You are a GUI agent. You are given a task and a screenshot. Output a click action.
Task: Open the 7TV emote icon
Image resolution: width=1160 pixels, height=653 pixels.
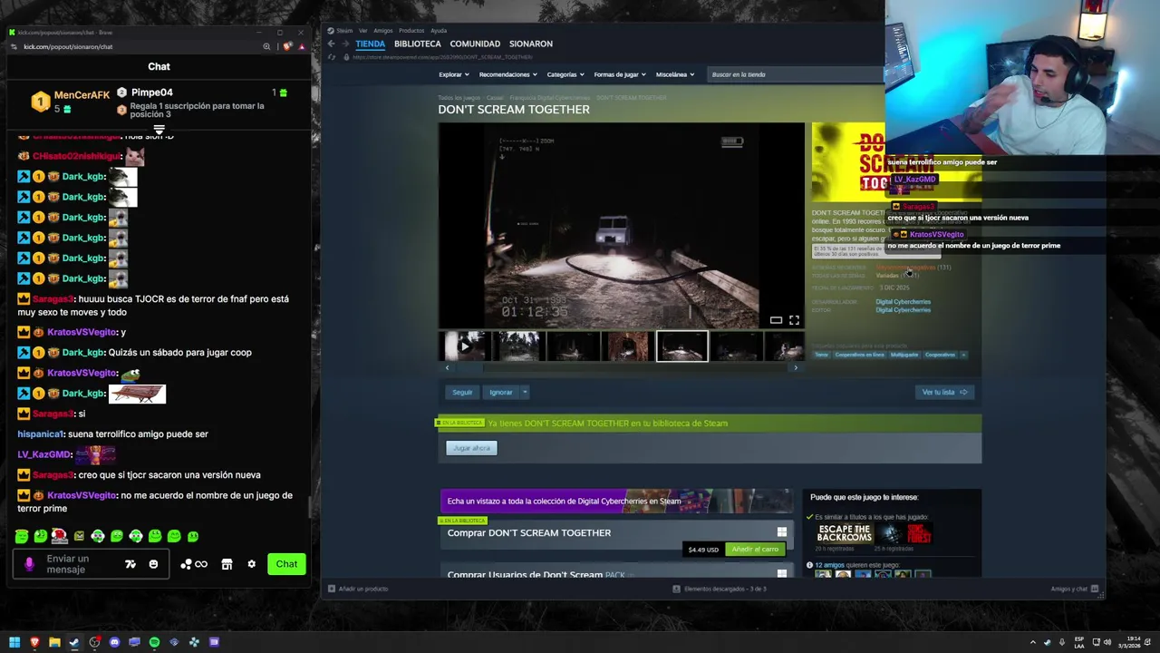[130, 564]
